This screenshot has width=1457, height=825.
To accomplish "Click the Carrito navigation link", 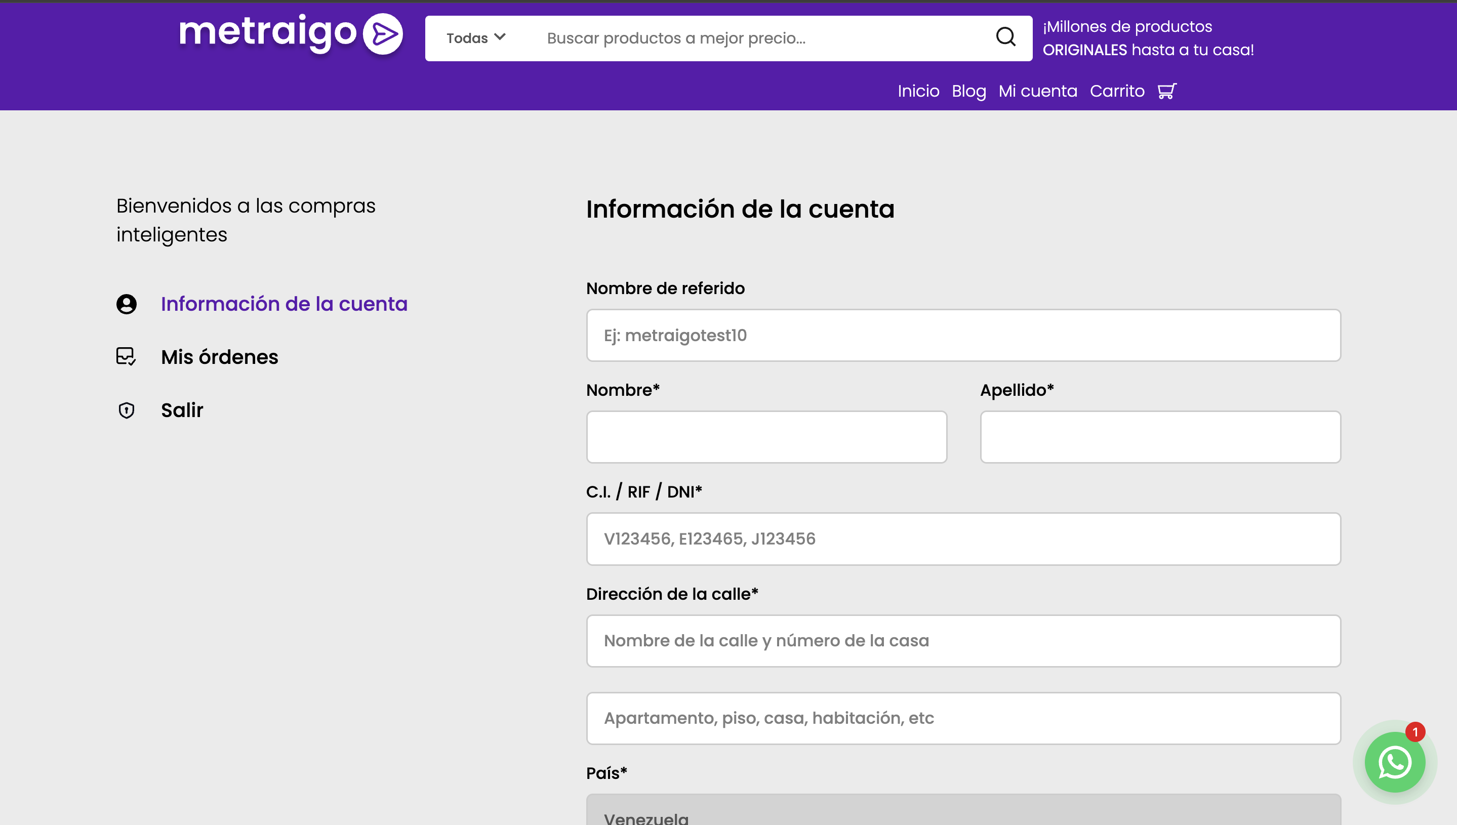I will [x=1117, y=91].
